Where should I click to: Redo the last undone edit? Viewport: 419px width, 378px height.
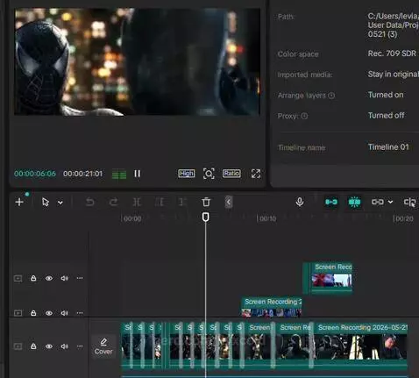coord(113,202)
